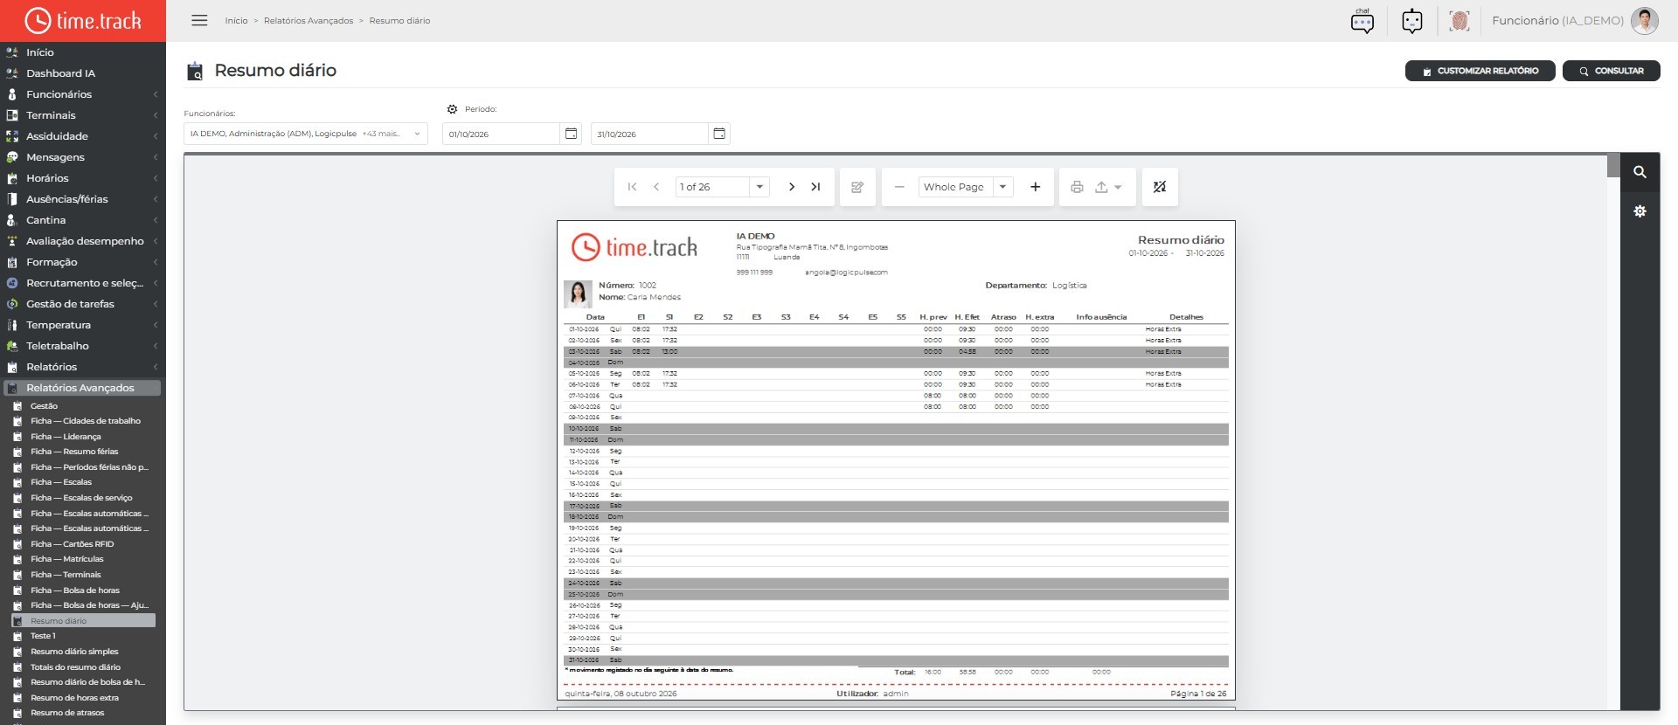This screenshot has width=1678, height=725.
Task: Open the chat icon in the header
Action: coord(1362,21)
